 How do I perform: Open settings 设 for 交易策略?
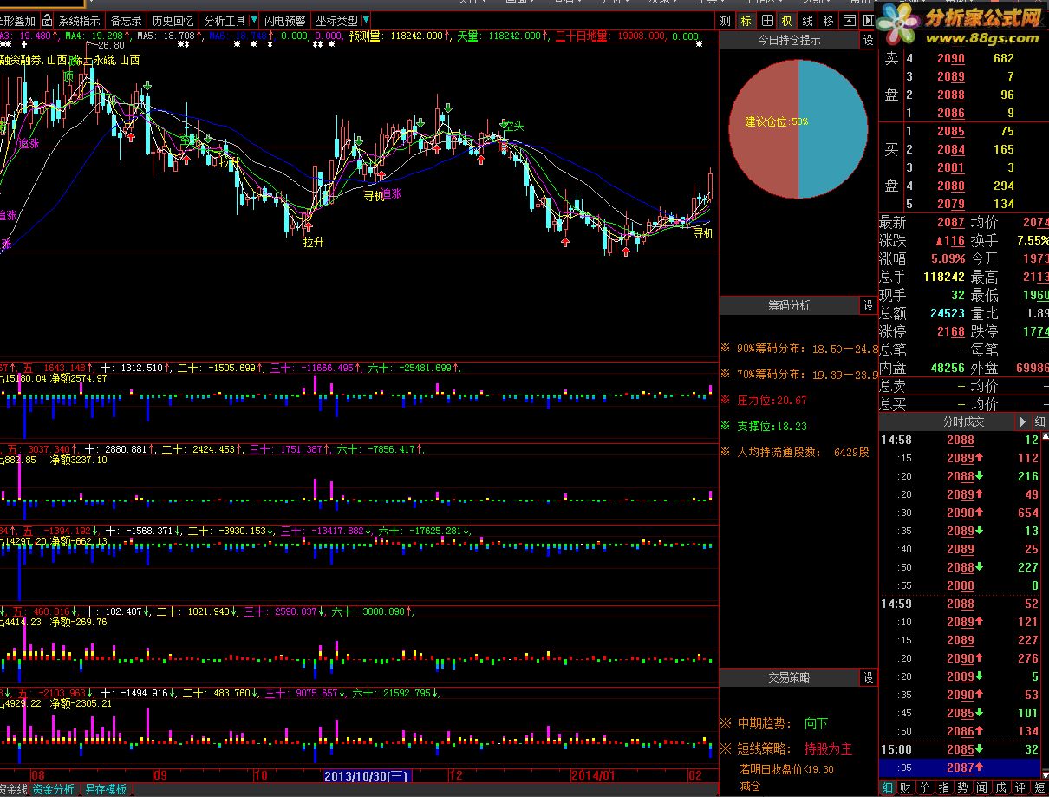[x=868, y=677]
